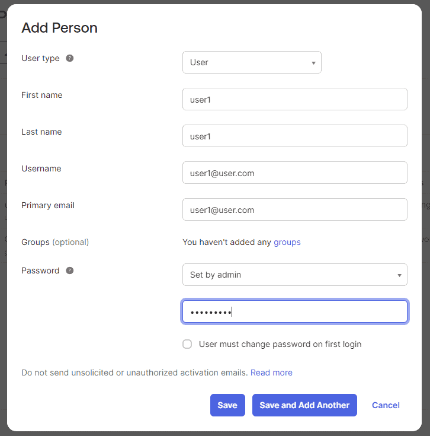Click into the First name field
This screenshot has width=430, height=436.
point(294,99)
